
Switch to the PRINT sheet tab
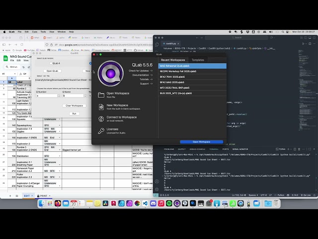pos(43,196)
